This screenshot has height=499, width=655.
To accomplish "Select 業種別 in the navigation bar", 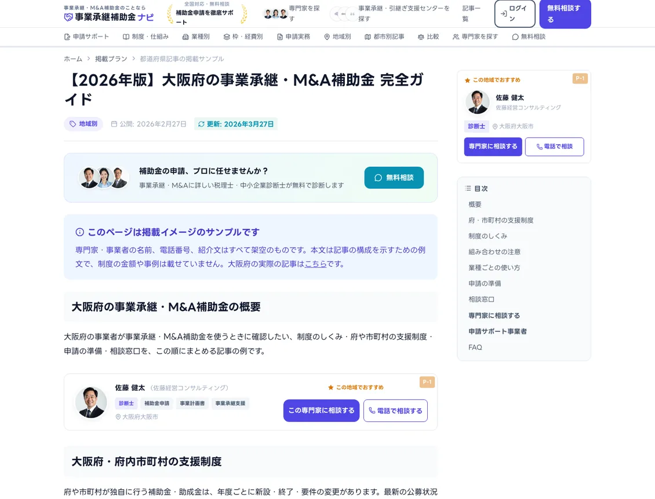I will pos(196,36).
